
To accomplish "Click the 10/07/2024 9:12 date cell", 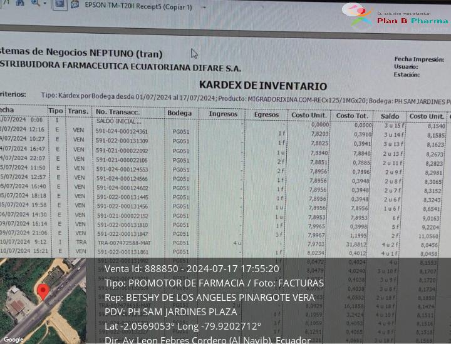I will pos(23,242).
